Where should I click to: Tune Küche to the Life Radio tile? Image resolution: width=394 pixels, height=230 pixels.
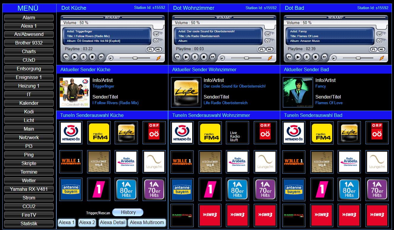tap(126, 133)
